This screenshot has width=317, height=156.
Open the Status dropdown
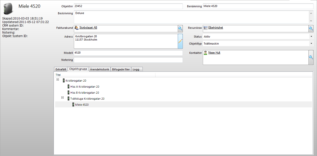click(x=311, y=37)
